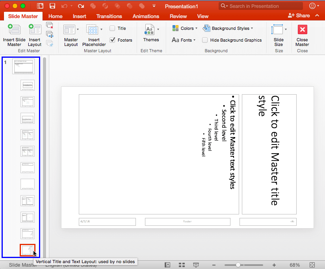
Task: Adjust the zoom slider handle
Action: coord(238,265)
